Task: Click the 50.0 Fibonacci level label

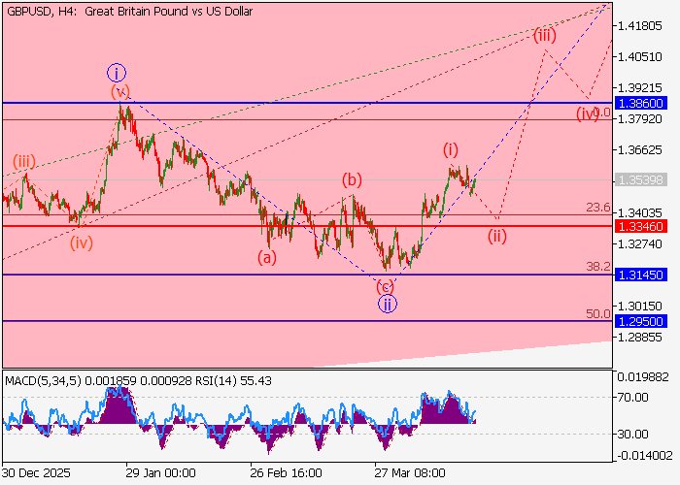Action: [598, 314]
